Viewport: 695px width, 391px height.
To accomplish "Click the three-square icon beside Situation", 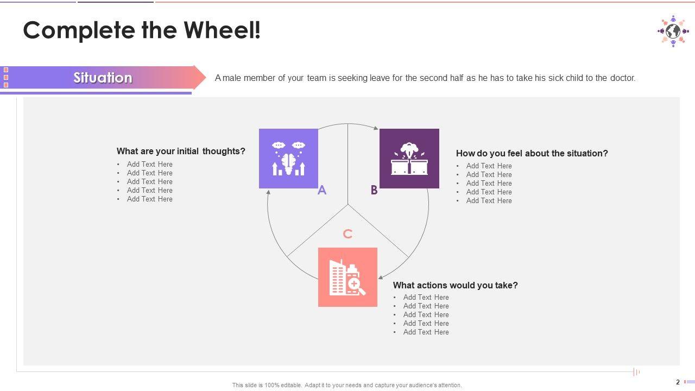I will tap(6, 77).
